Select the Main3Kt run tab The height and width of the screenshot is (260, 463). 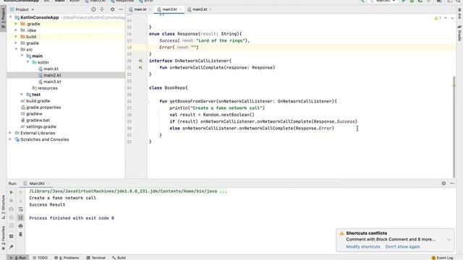click(37, 183)
